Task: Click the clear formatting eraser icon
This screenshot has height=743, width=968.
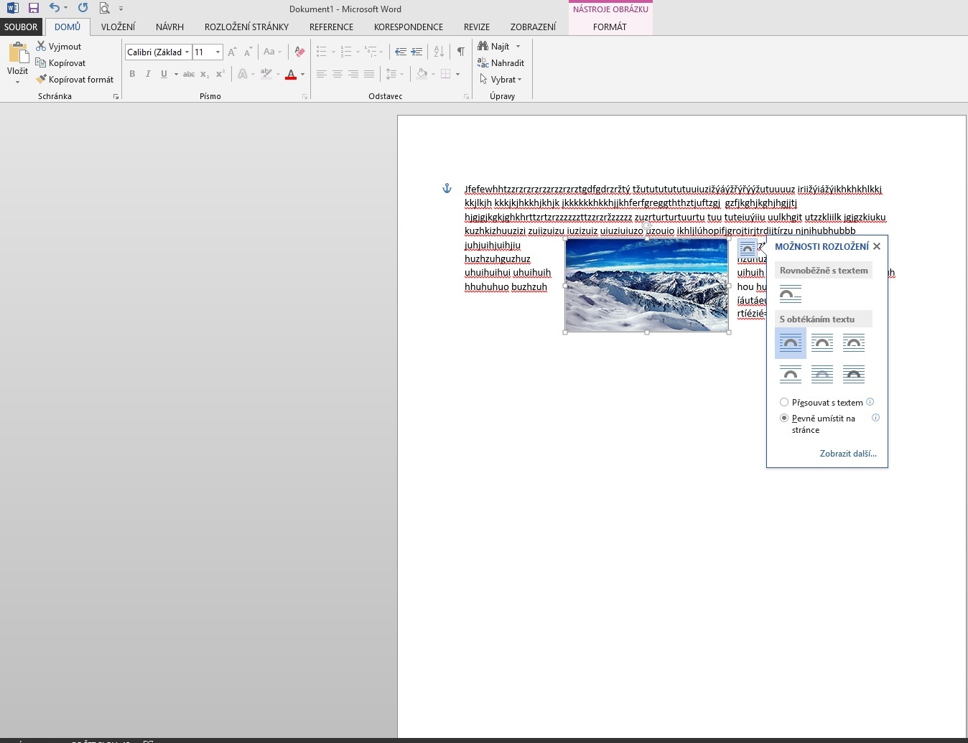Action: point(300,52)
